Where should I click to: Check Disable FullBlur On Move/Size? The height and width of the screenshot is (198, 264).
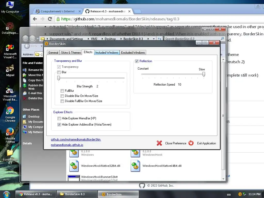(62, 101)
